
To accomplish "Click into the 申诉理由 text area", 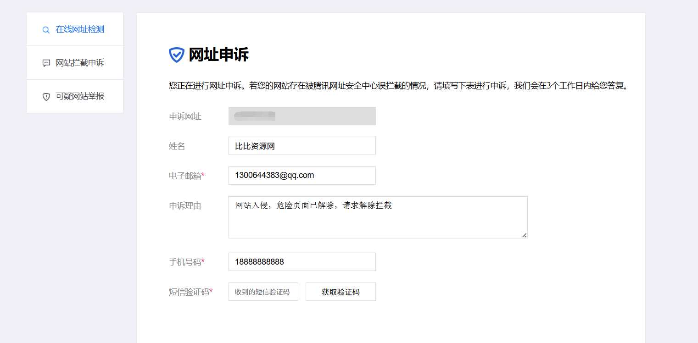I will (x=378, y=217).
